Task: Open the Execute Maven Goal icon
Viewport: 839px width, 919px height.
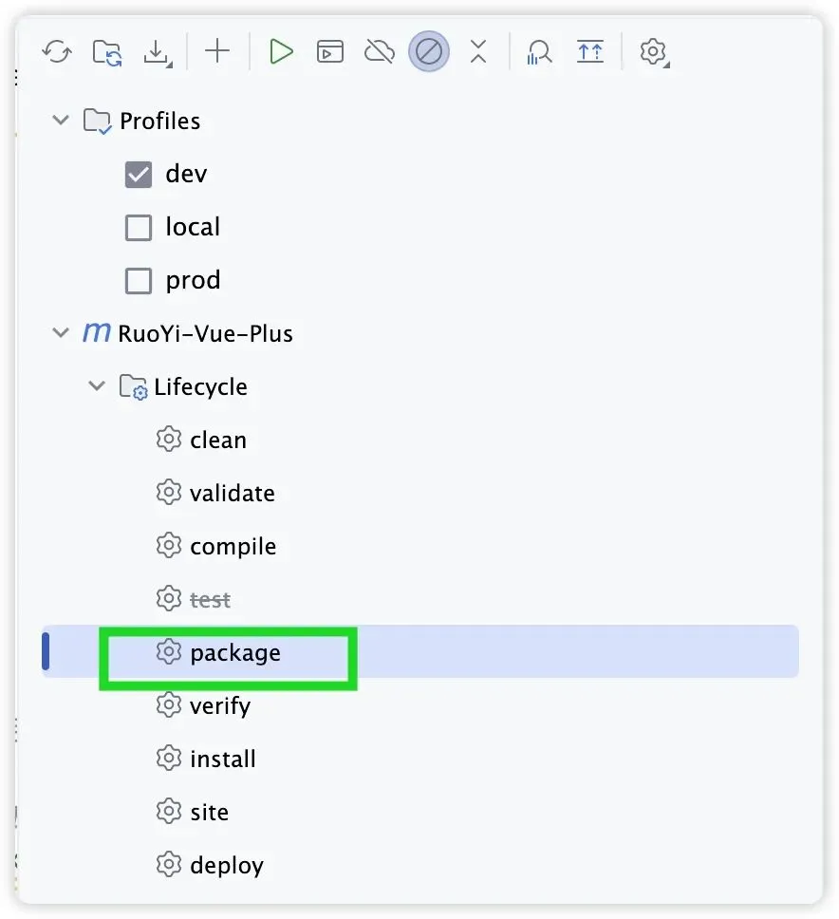Action: click(x=330, y=51)
